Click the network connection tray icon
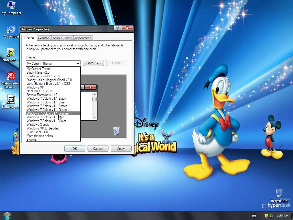 (271, 216)
